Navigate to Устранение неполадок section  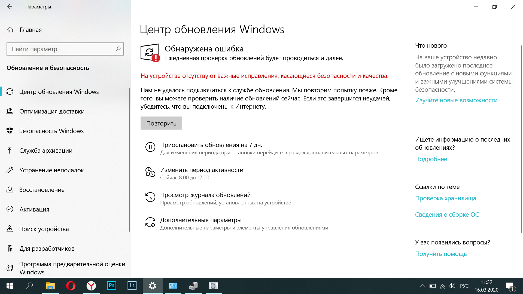tap(52, 170)
